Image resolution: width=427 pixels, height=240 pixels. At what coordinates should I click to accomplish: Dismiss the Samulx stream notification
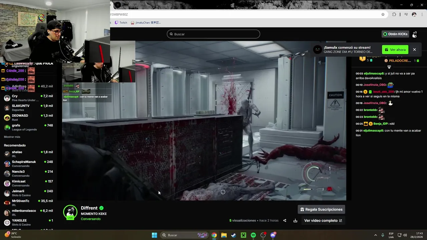414,50
